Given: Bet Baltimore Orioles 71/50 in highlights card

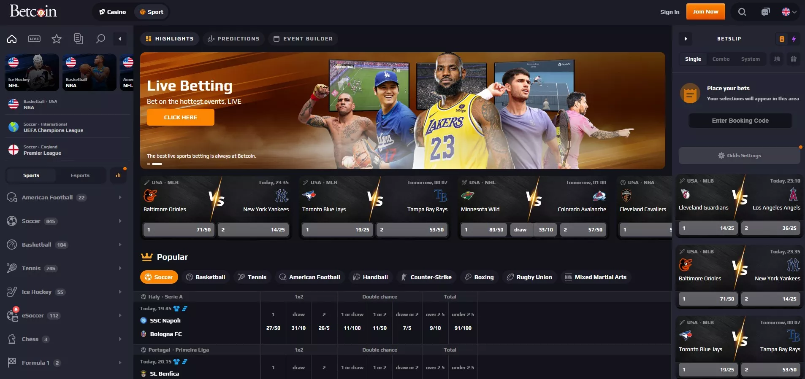Looking at the screenshot, I should [x=179, y=230].
